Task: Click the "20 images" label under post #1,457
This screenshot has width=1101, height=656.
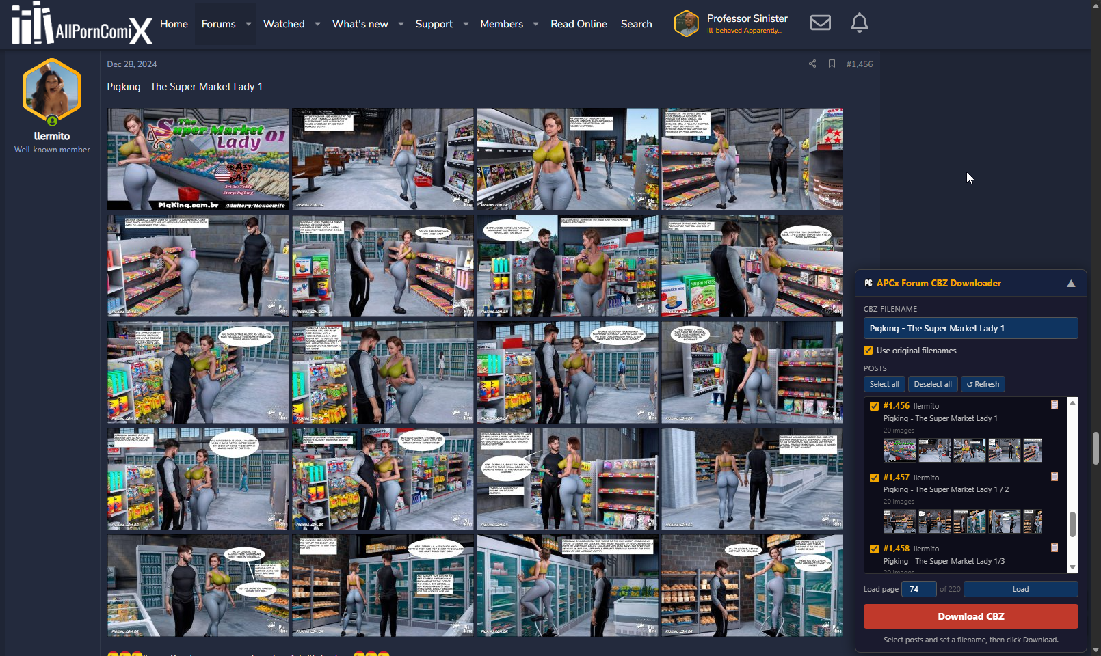Action: [x=899, y=502]
